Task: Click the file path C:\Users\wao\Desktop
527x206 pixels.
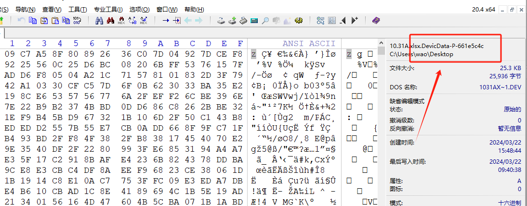Action: point(422,54)
